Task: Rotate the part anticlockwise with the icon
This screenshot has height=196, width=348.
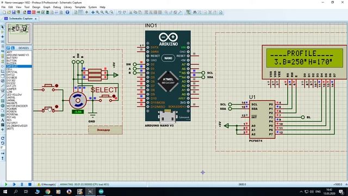Action: pos(3,143)
